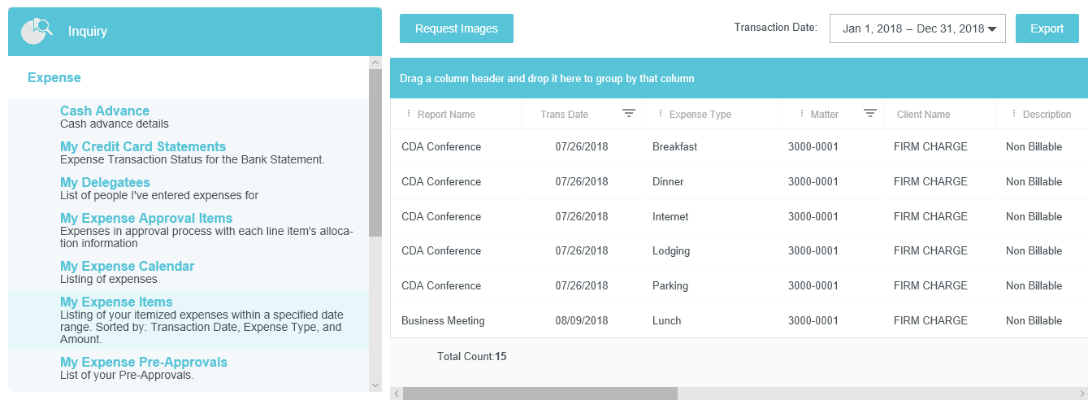Viewport: 1088px width, 400px height.
Task: Click the Request Images button
Action: [456, 28]
